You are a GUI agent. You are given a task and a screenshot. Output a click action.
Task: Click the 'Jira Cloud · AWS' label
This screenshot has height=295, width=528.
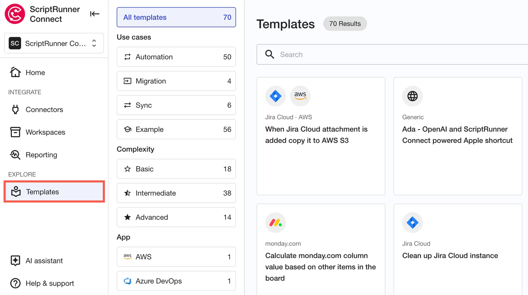[288, 117]
